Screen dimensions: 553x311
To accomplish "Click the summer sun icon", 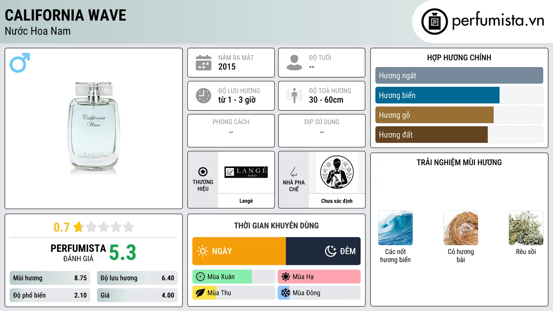I will pos(285,277).
